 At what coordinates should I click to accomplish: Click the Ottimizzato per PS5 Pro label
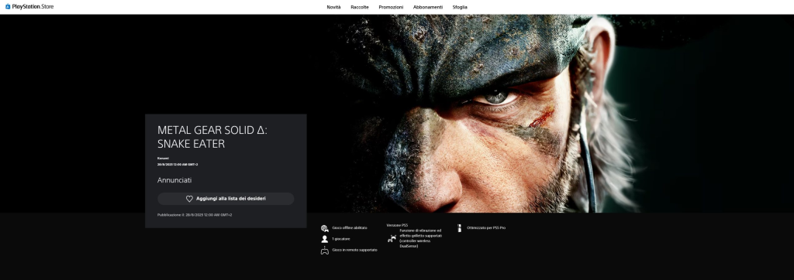pos(486,228)
